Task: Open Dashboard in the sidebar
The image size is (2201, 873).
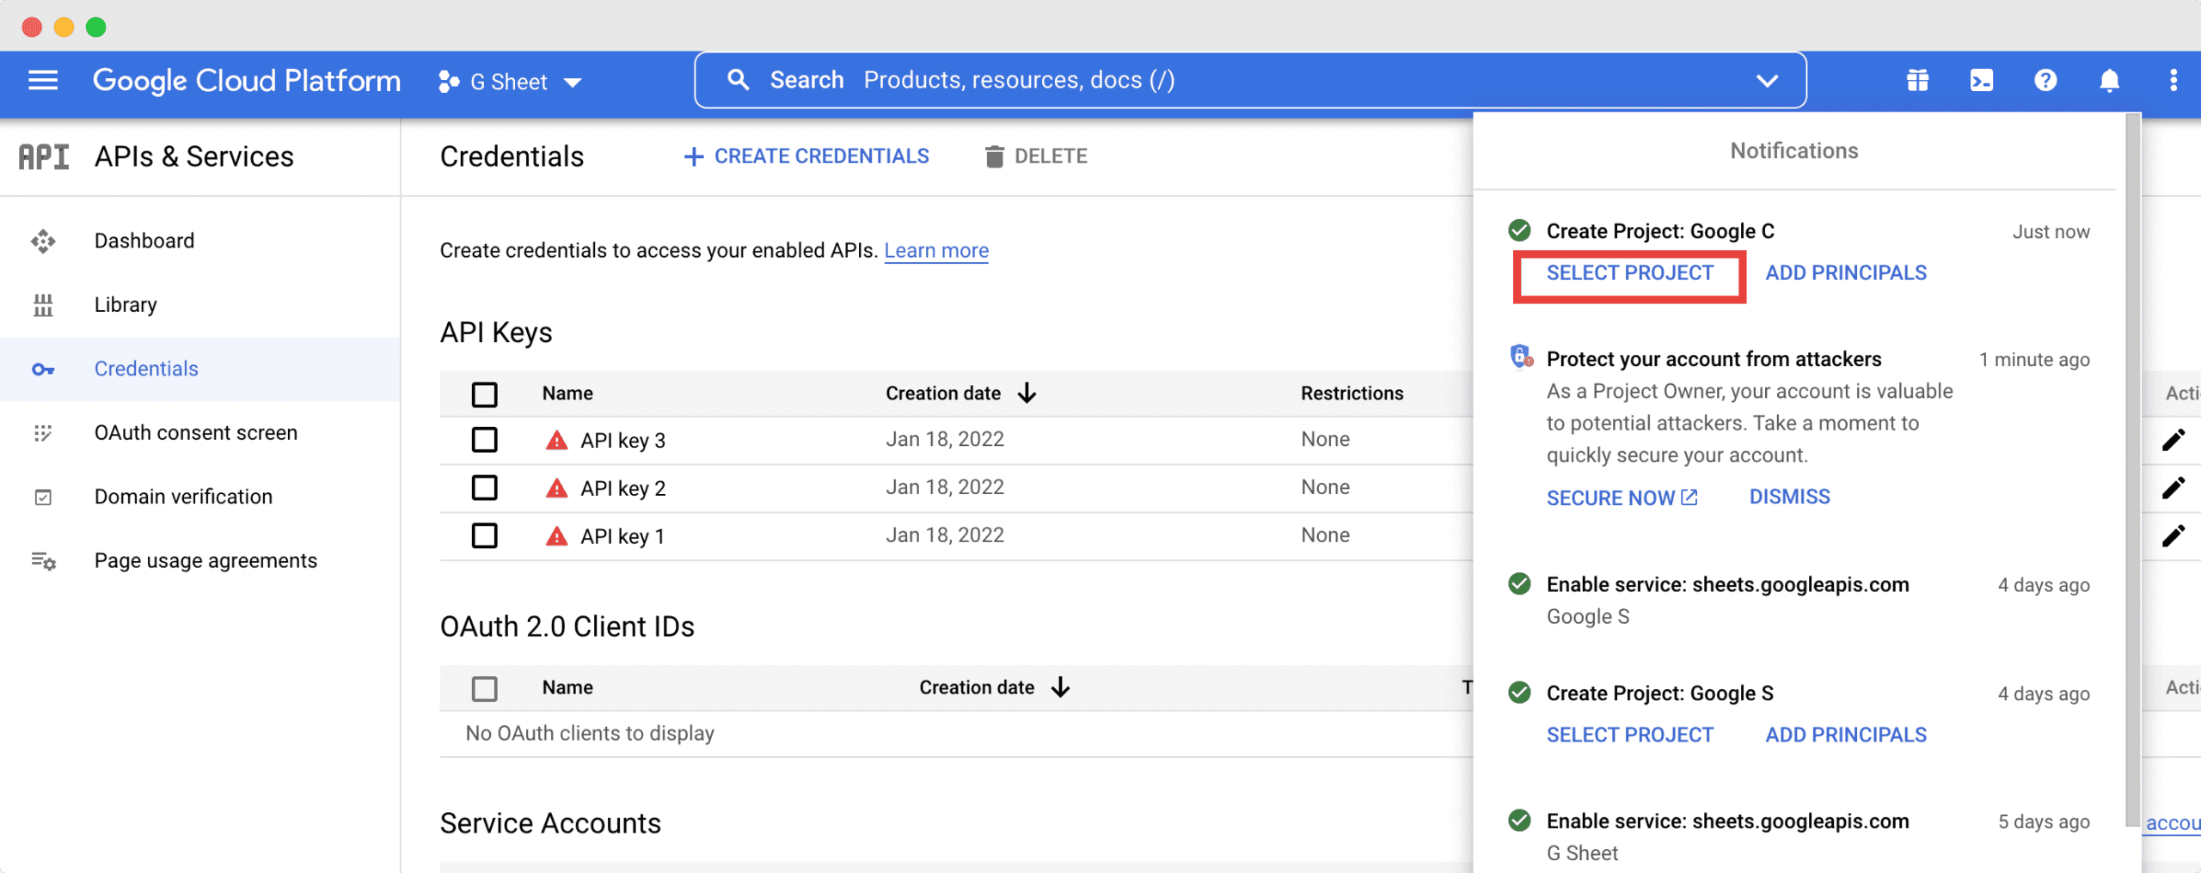Action: coord(144,241)
